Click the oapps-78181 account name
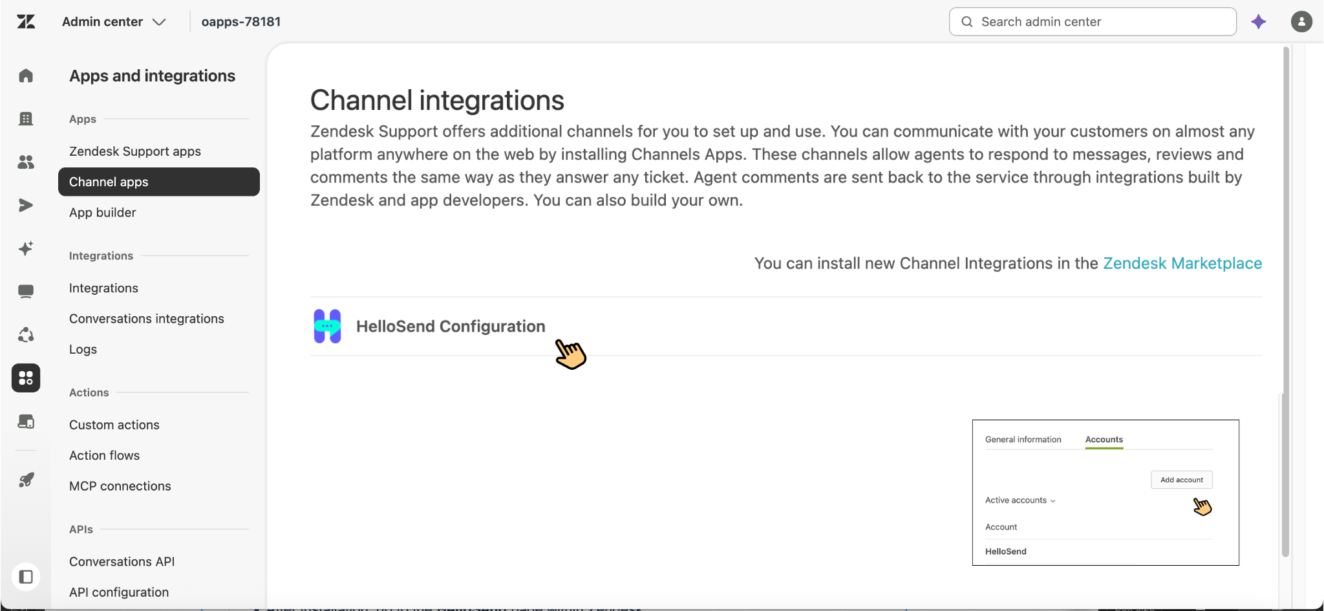The height and width of the screenshot is (611, 1324). (x=241, y=22)
